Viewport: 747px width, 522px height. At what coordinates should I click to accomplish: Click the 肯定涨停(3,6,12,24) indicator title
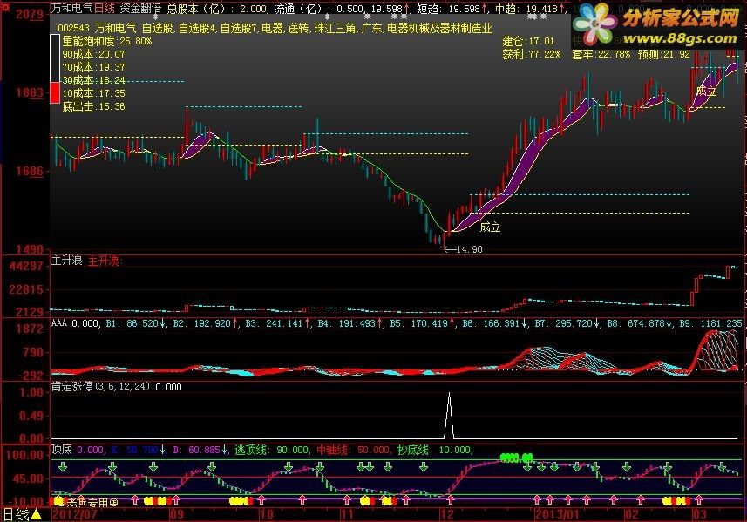click(100, 387)
